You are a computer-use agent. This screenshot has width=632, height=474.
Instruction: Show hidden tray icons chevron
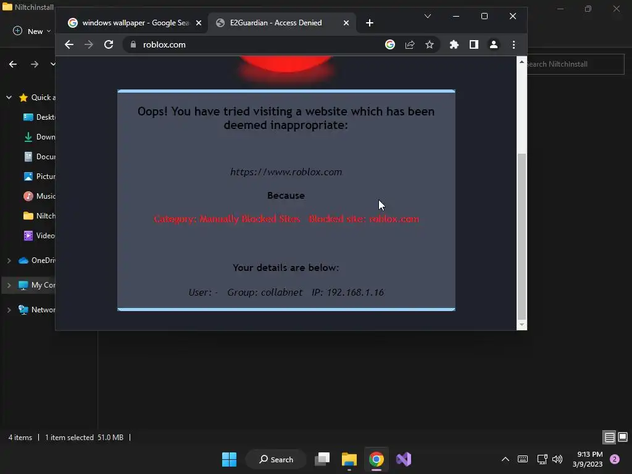(x=505, y=459)
